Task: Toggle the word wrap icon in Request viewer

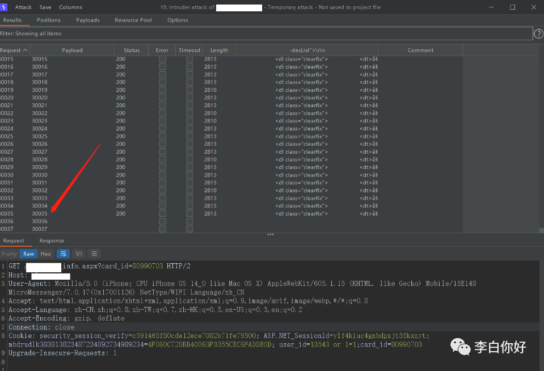Action: 63,254
